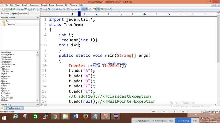Viewport: 220px width, 123px height.
Task: Select A$.java in file list
Action: [x=4, y=81]
